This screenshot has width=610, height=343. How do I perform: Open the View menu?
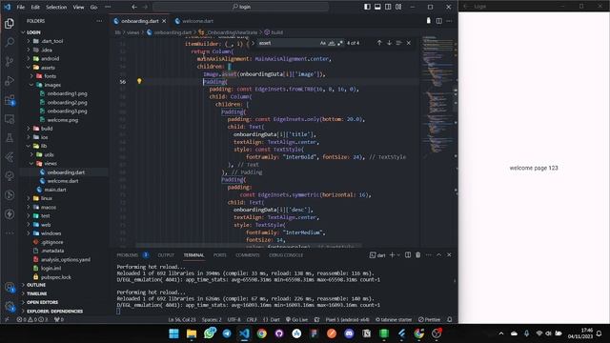(x=78, y=7)
